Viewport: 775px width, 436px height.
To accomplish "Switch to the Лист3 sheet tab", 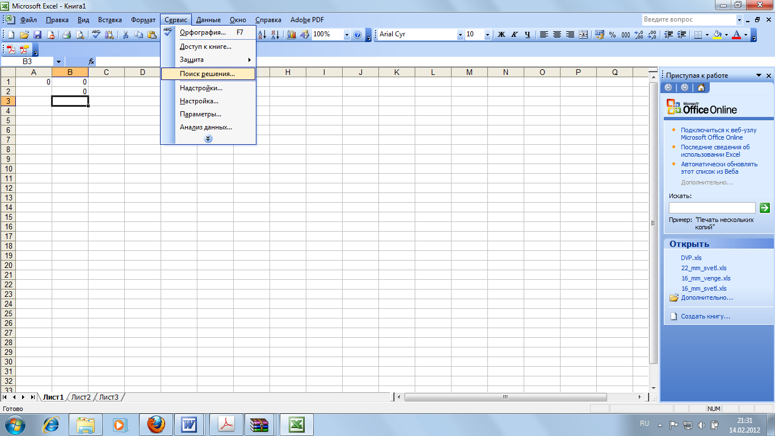I will tap(108, 397).
